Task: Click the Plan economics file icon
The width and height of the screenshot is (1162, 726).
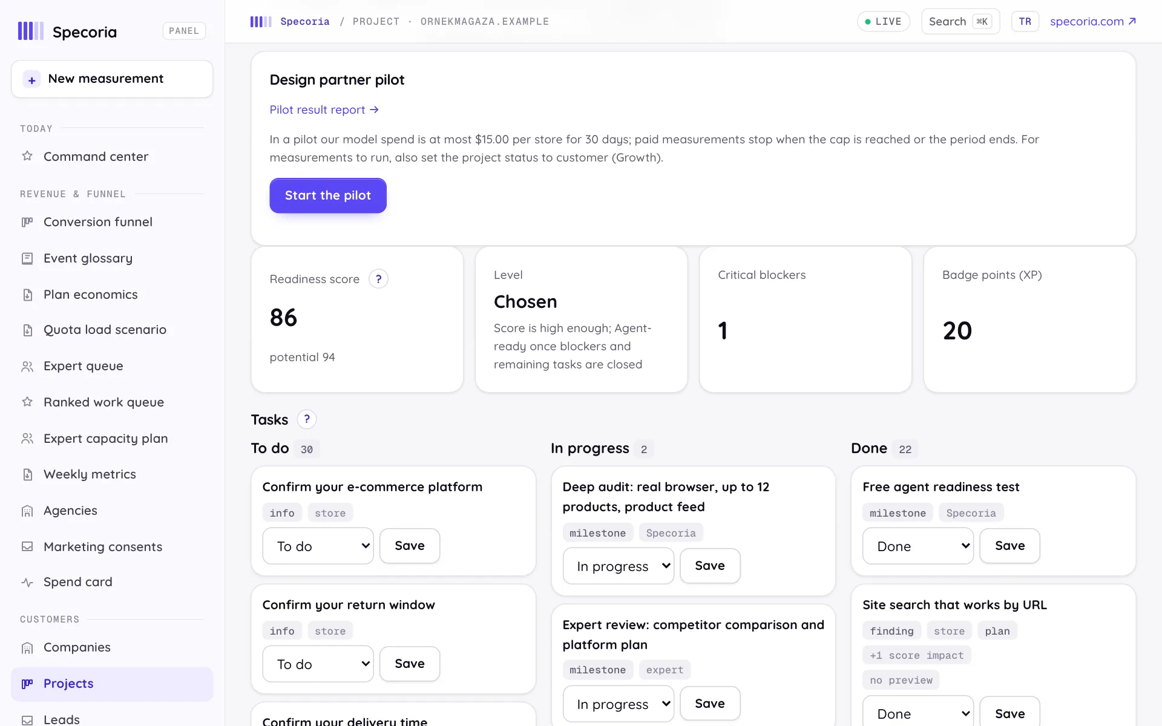Action: pos(27,295)
